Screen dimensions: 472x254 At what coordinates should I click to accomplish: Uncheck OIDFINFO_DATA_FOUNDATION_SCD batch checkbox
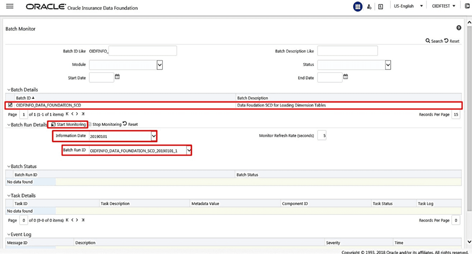point(10,105)
